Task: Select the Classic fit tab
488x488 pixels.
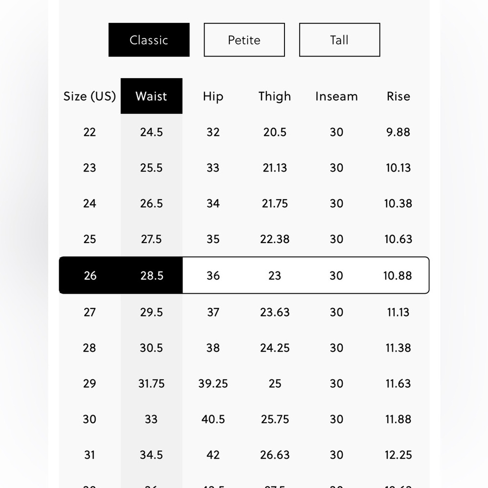Action: (x=149, y=40)
